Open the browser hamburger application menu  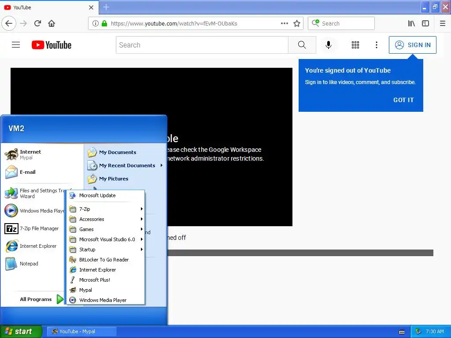coord(443,23)
